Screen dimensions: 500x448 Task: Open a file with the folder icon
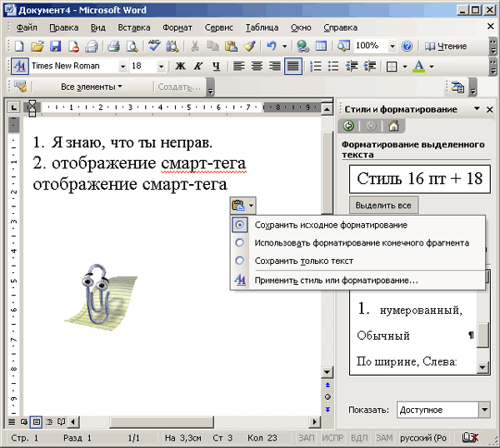(37, 47)
